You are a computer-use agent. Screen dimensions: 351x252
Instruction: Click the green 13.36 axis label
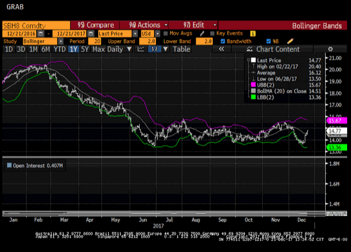pyautogui.click(x=337, y=147)
